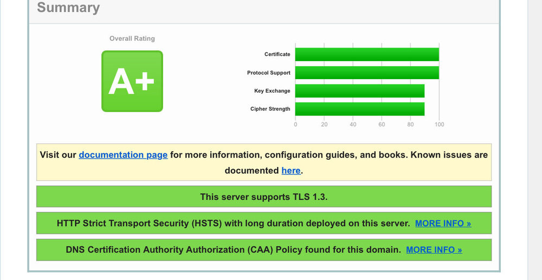The image size is (542, 280).
Task: Click the A+ overall rating badge
Action: [132, 81]
